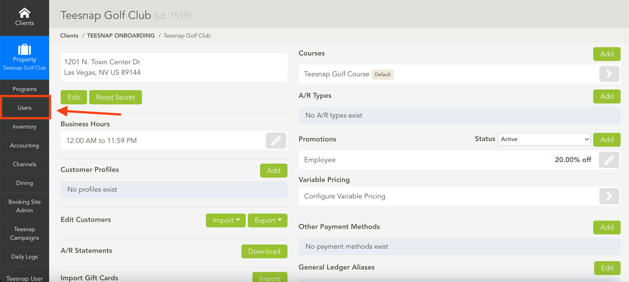Screen dimensions: 629x282
Task: Open the promotions Status dropdown
Action: coord(544,139)
